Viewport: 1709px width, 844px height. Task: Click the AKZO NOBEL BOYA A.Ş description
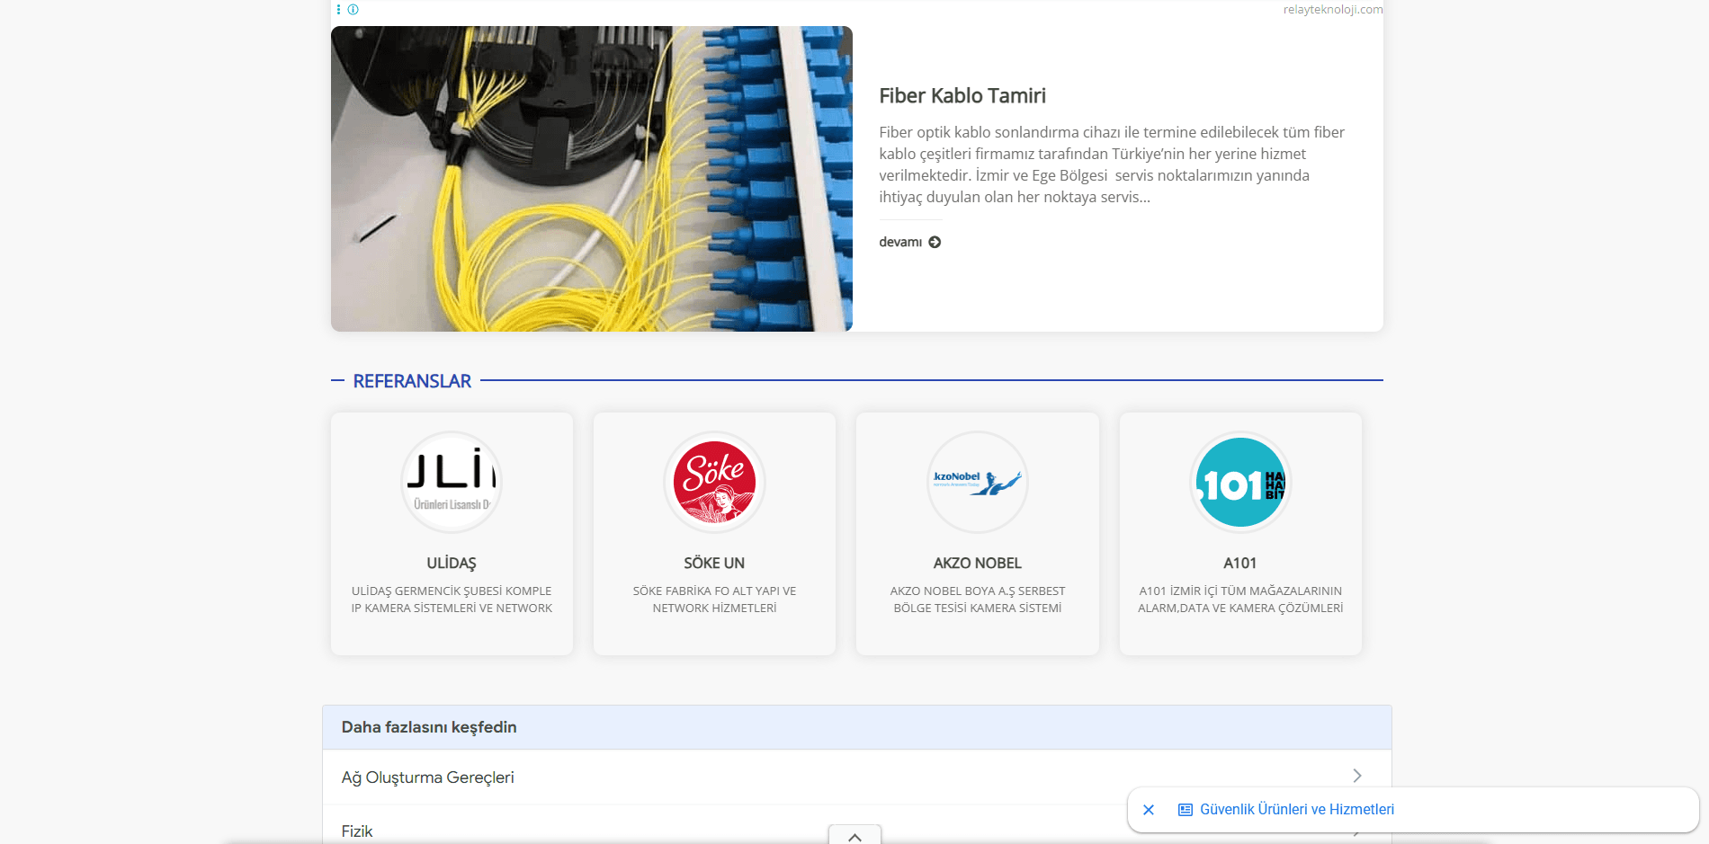(x=978, y=600)
